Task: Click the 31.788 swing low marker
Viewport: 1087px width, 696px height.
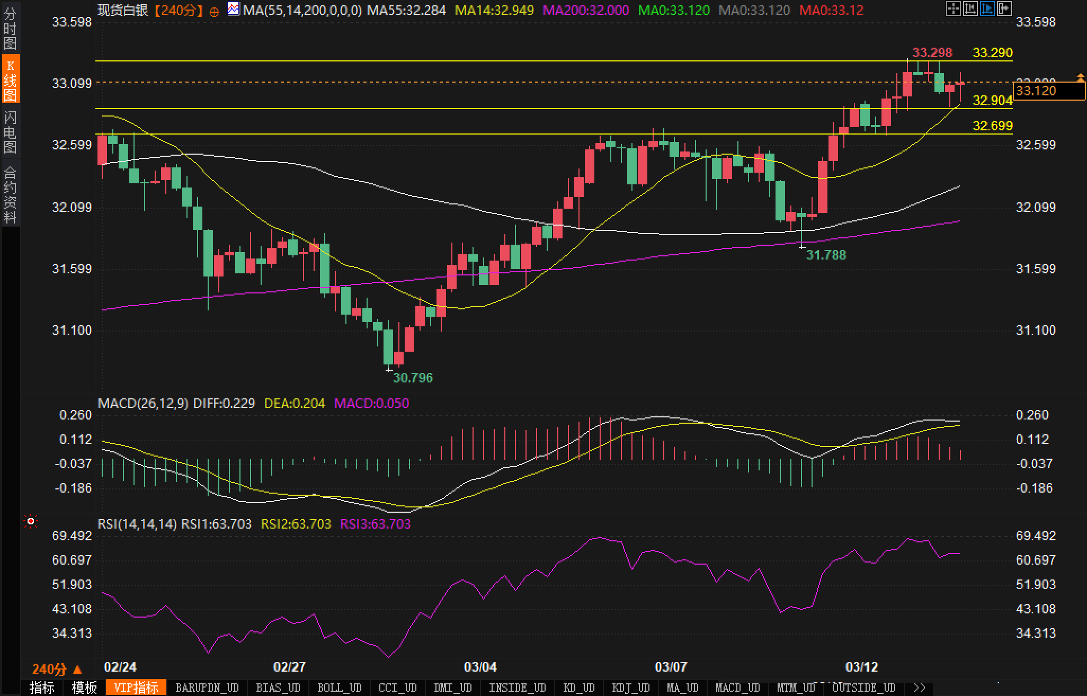Action: (826, 255)
